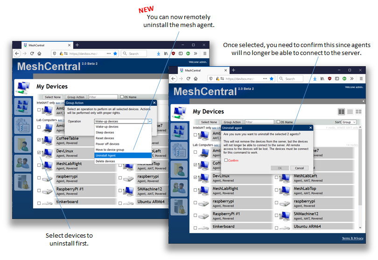This screenshot has width=378, height=260.
Task: Click browser reload icon in right window
Action: point(188,78)
